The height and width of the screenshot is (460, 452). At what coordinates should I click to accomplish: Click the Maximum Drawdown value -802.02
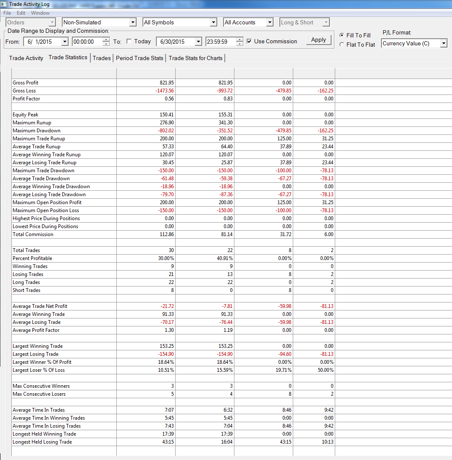(x=166, y=131)
